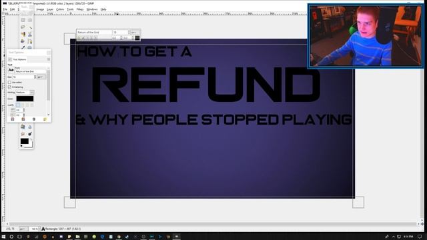Select the Free Select lasso tool
427x240 pixels.
click(x=23, y=27)
